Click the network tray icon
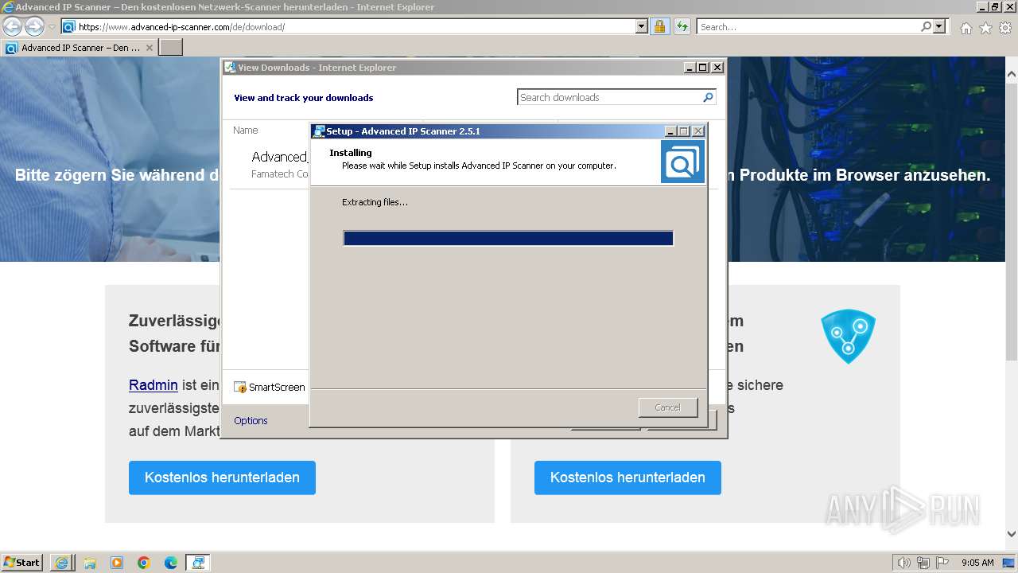 pos(923,563)
